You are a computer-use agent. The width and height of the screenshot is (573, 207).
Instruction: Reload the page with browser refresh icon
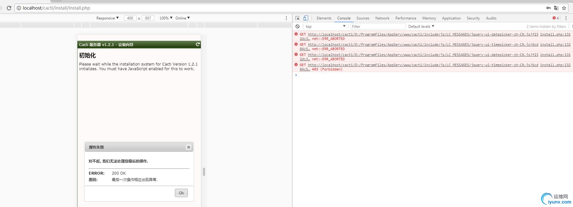[9, 8]
